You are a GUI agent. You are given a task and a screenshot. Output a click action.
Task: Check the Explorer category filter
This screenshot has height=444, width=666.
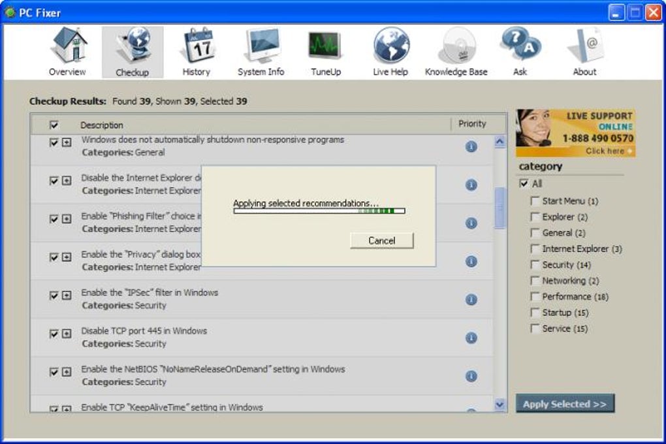(x=535, y=217)
